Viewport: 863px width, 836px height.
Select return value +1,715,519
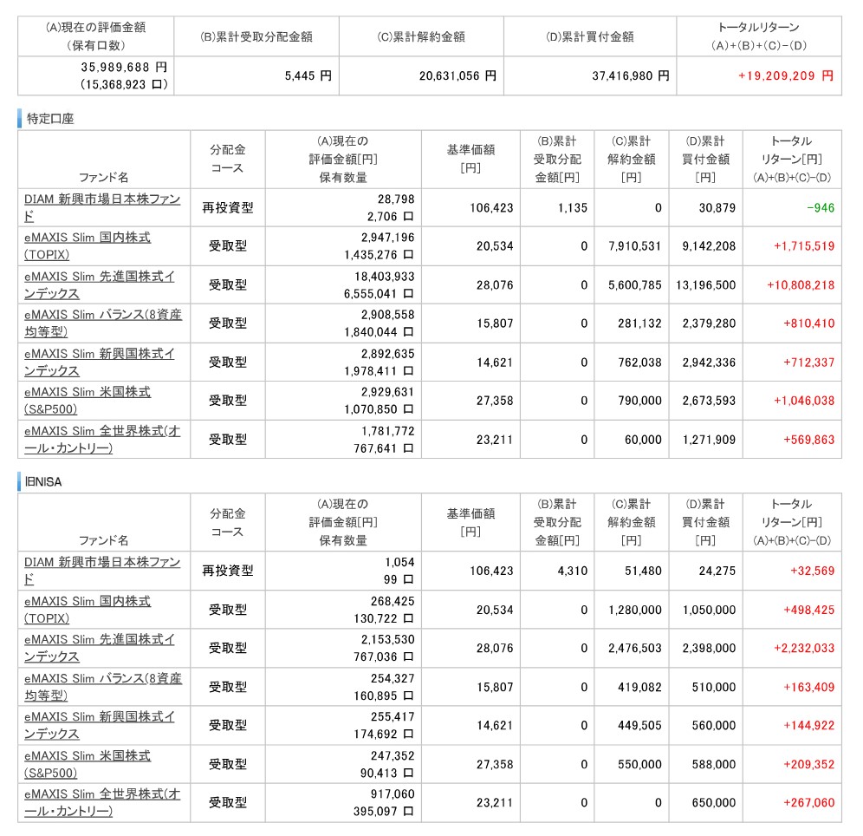(804, 245)
